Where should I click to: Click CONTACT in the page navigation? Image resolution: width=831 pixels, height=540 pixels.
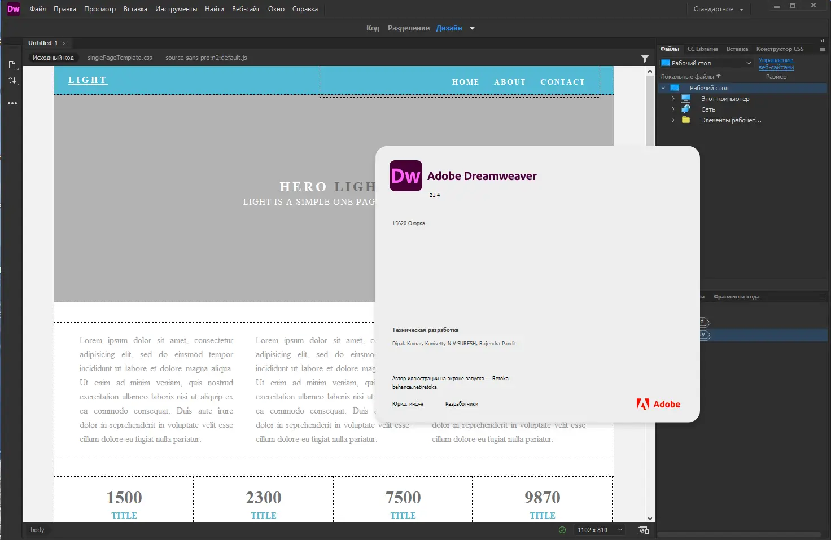[562, 82]
